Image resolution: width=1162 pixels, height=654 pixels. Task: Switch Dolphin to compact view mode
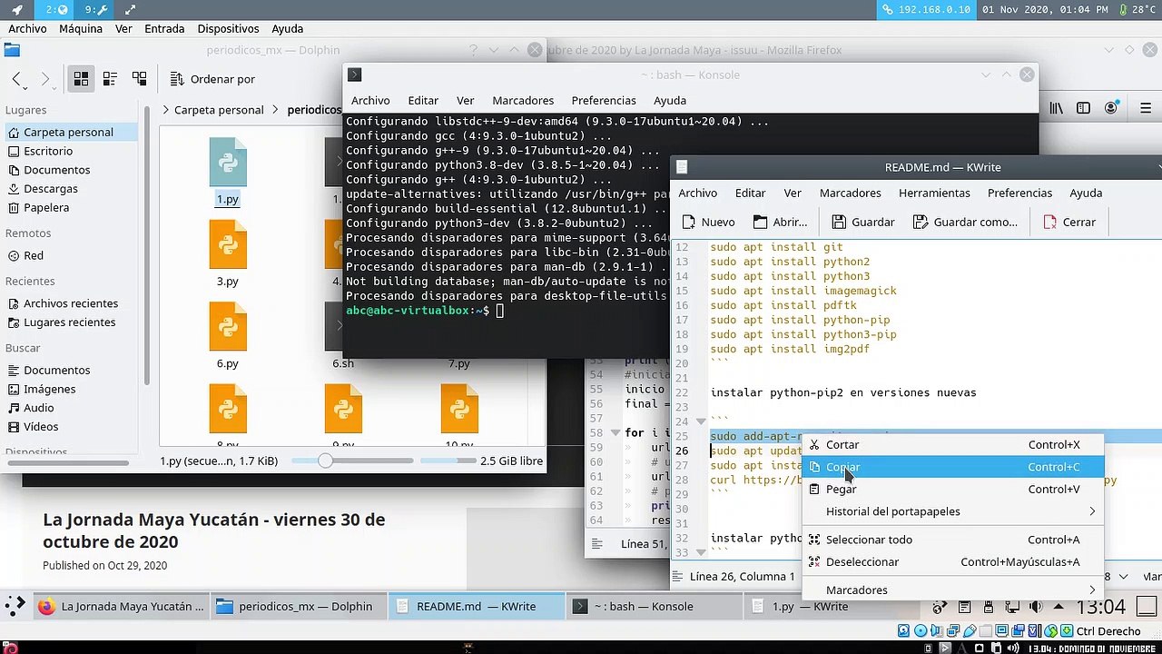click(110, 79)
